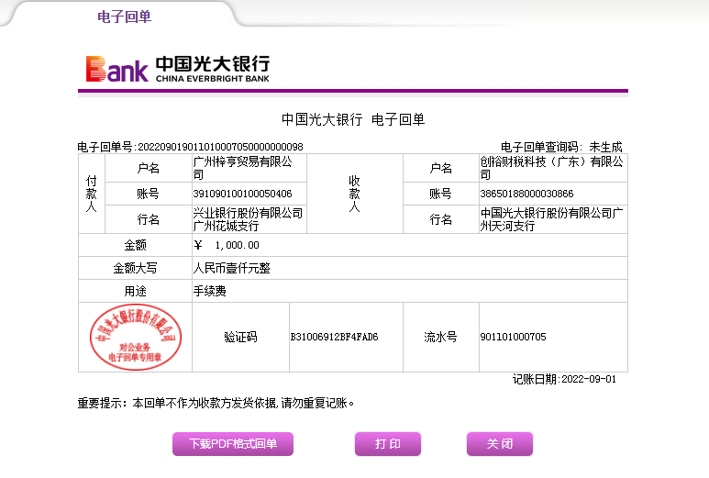Click payer name 广州梓亨贸易有限公司
Screen dimensions: 709x478
(x=243, y=168)
